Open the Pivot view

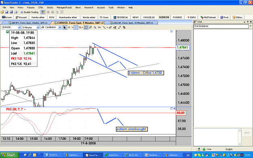(224, 17)
